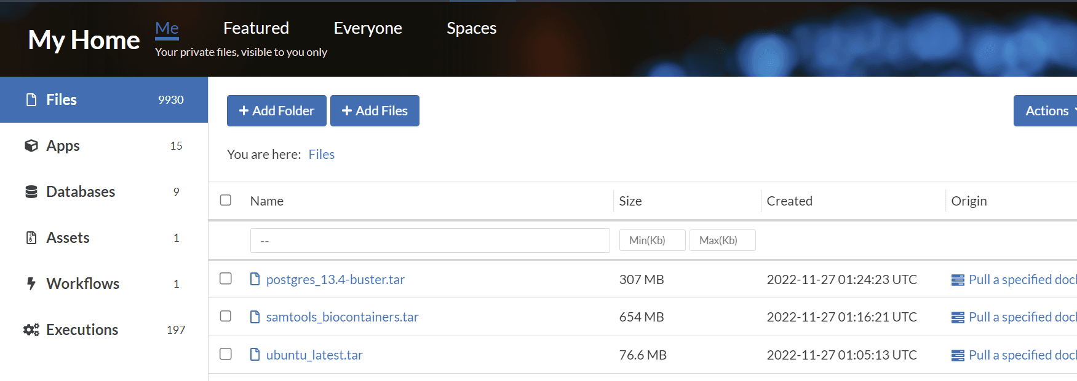Click the Files breadcrumb link
This screenshot has height=381, width=1077.
(x=321, y=155)
